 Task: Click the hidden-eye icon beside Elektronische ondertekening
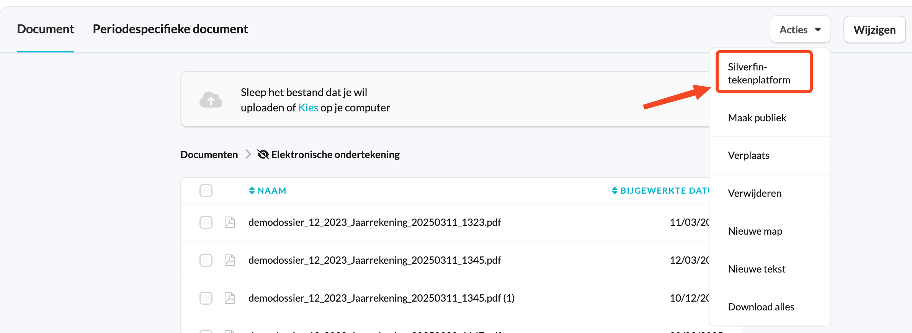263,155
